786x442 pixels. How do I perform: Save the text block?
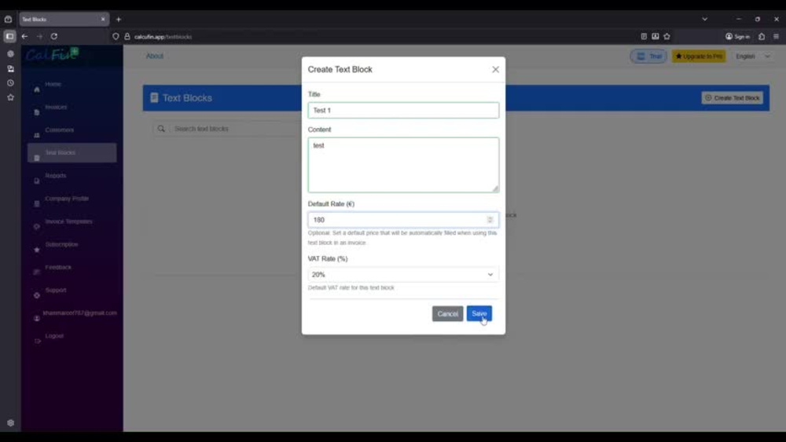coord(479,314)
